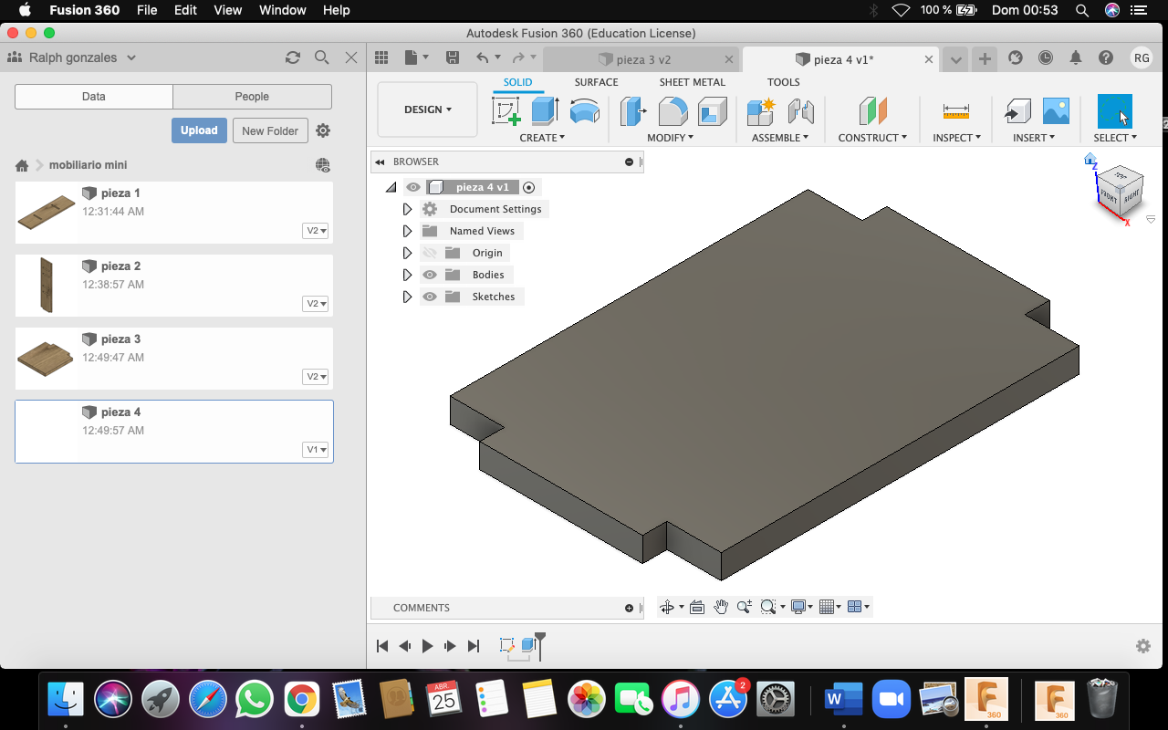1168x730 pixels.
Task: Click the timeline play button
Action: pos(427,646)
